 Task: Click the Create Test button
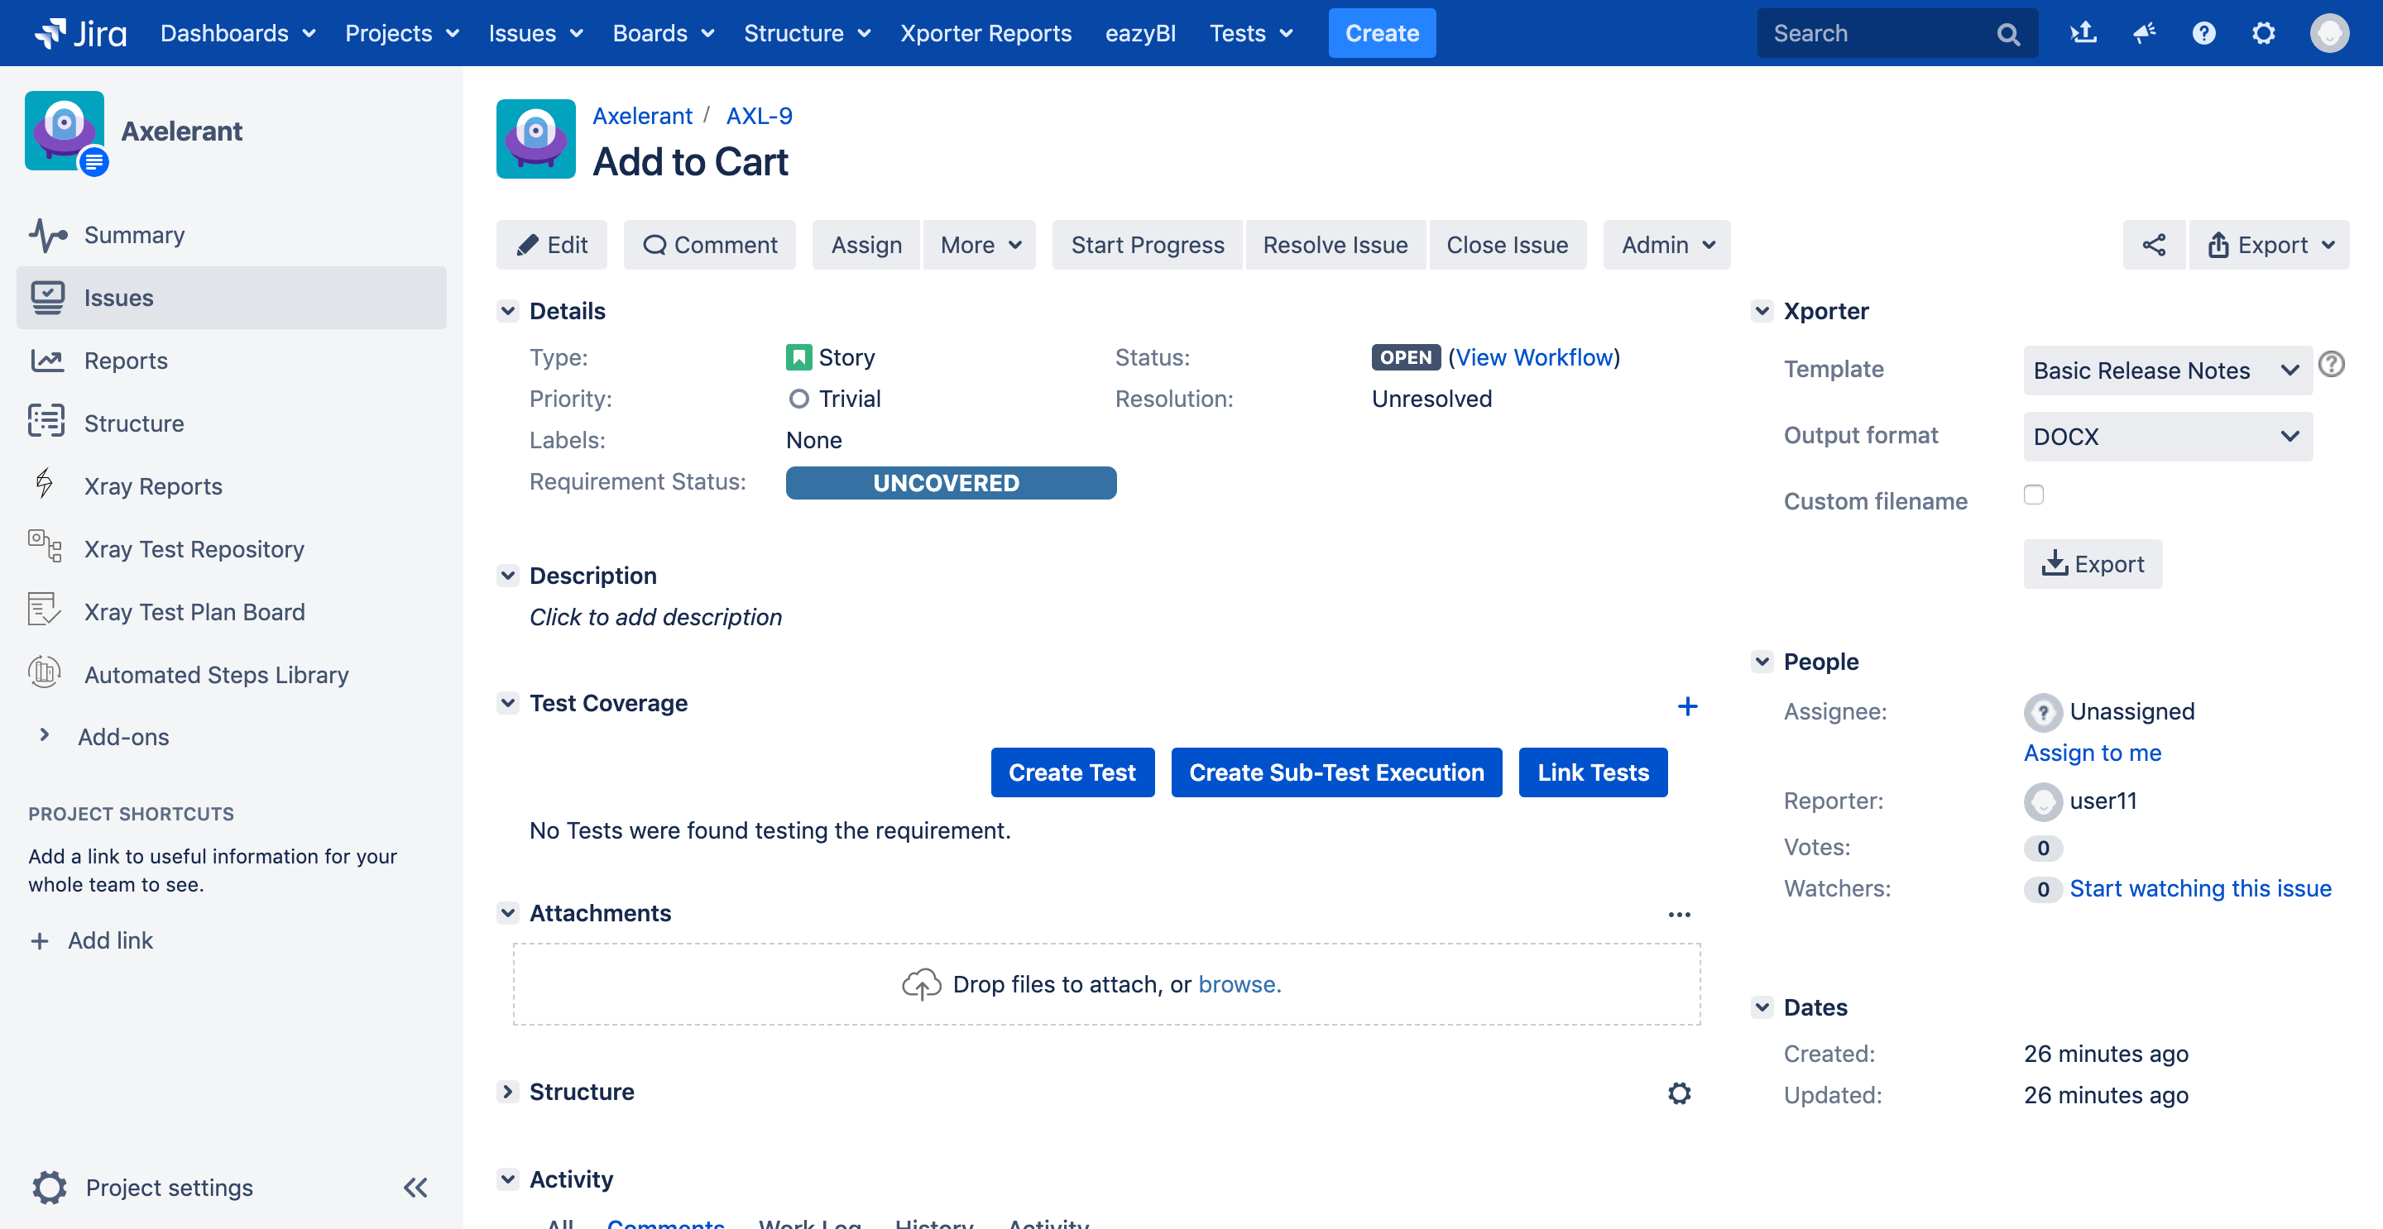[x=1071, y=772]
